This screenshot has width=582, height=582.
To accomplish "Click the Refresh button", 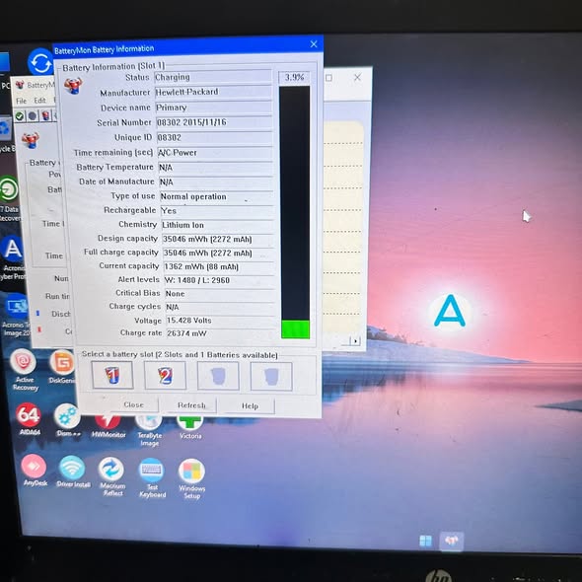I will click(x=190, y=405).
